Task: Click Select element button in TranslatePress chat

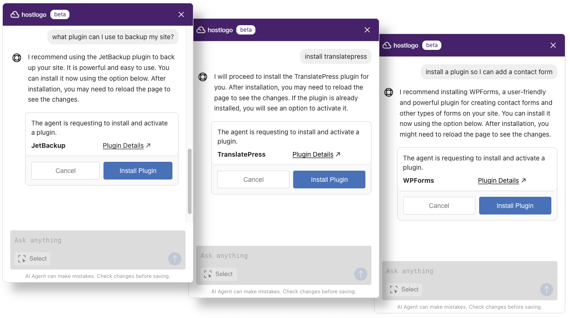Action: (x=219, y=274)
